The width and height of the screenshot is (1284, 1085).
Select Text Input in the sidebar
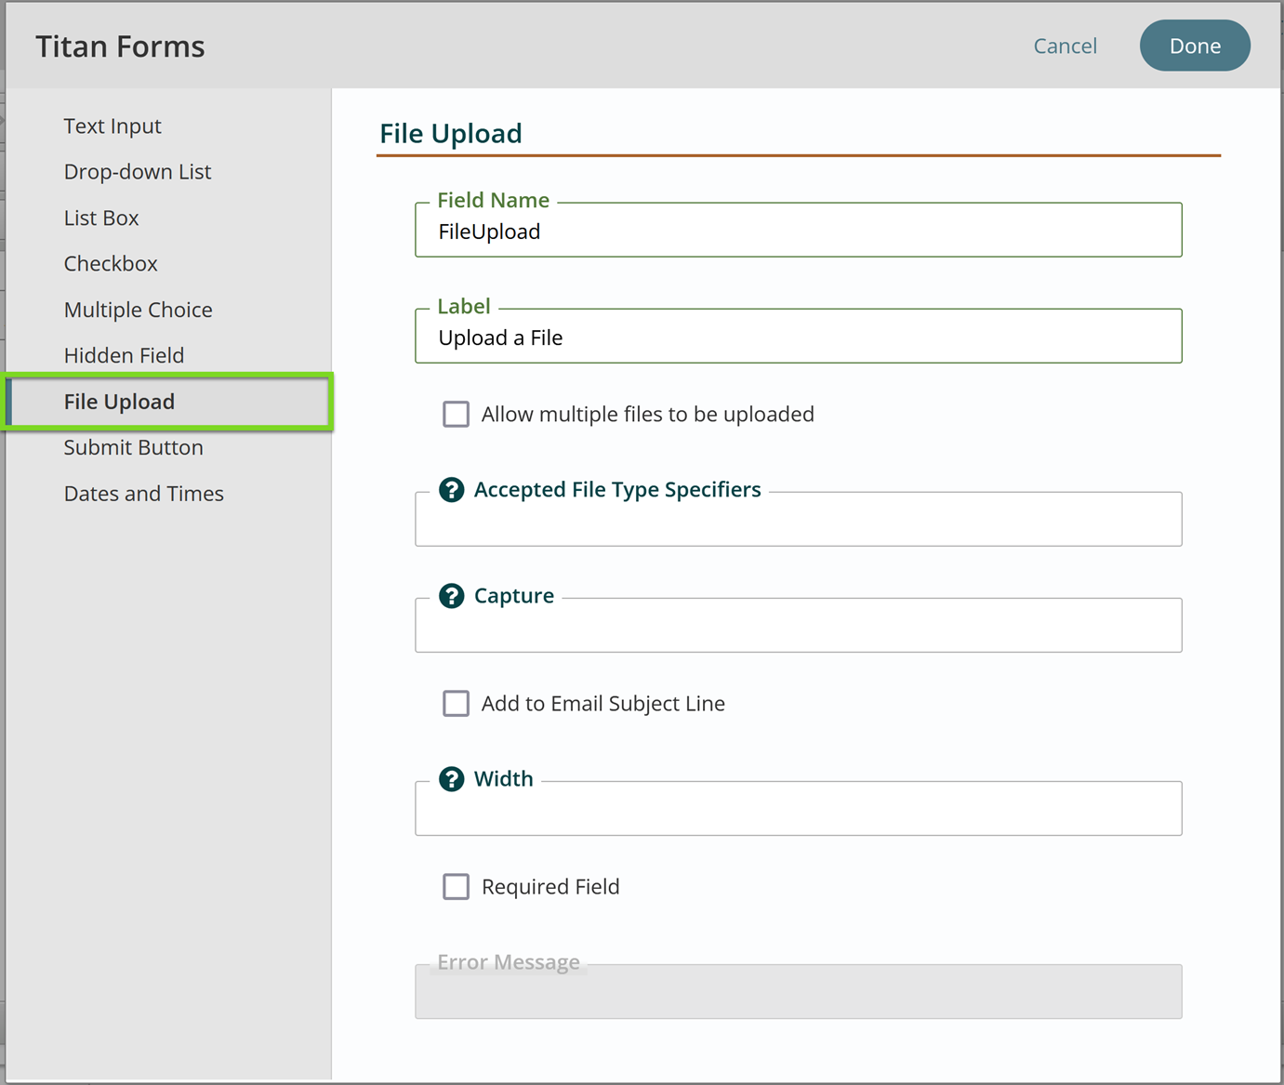click(x=113, y=126)
